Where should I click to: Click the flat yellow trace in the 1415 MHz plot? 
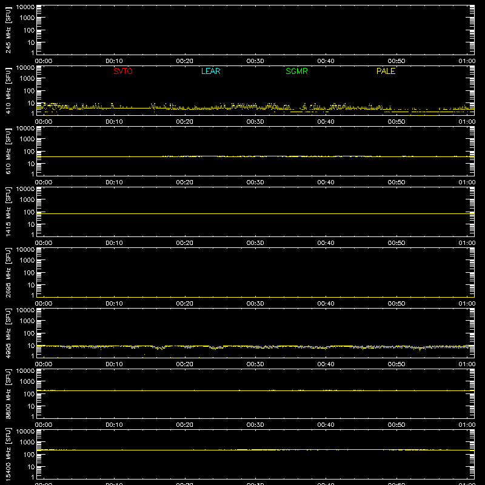[x=255, y=214]
